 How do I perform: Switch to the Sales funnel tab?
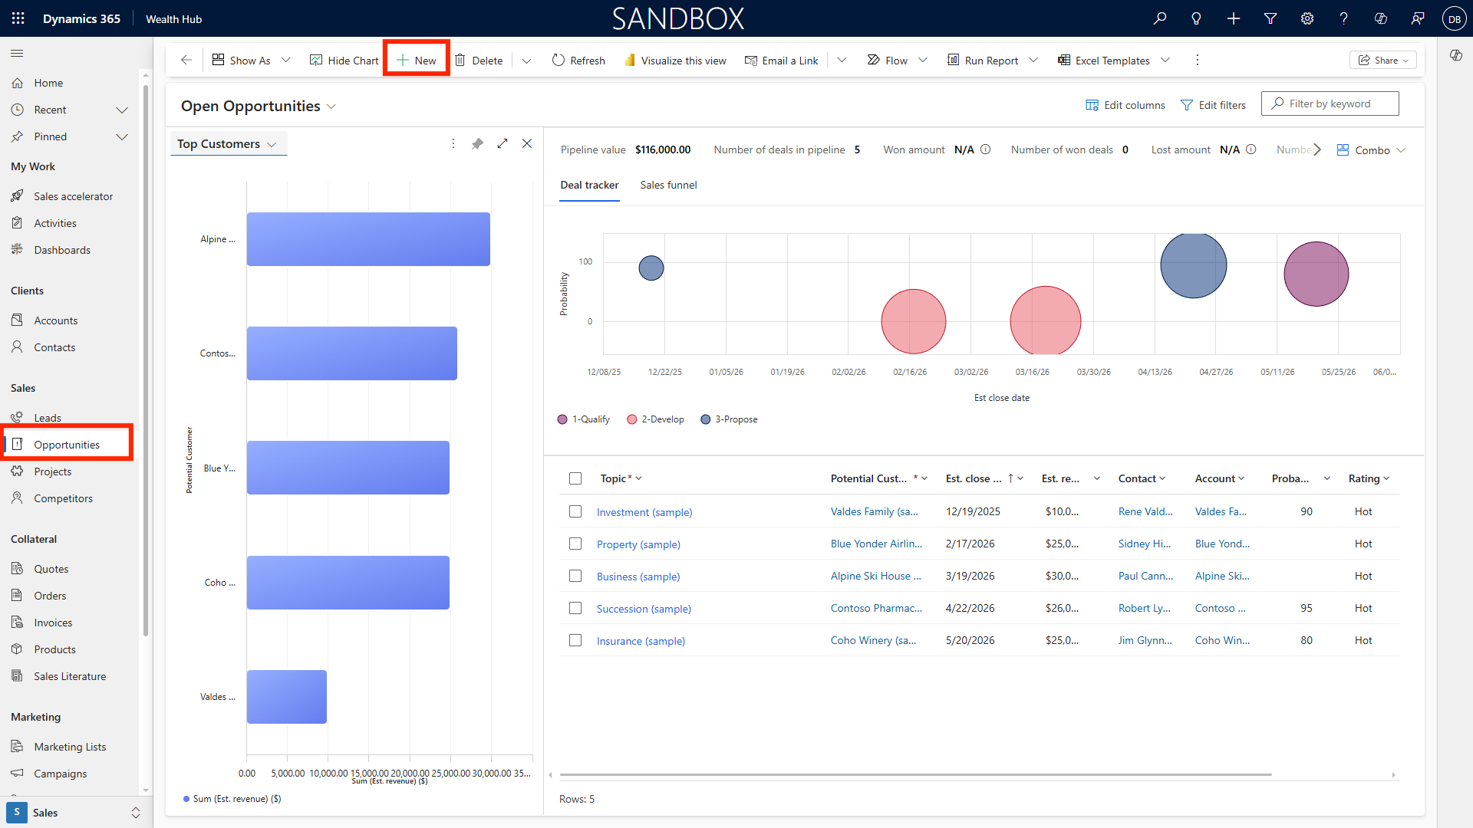(668, 185)
